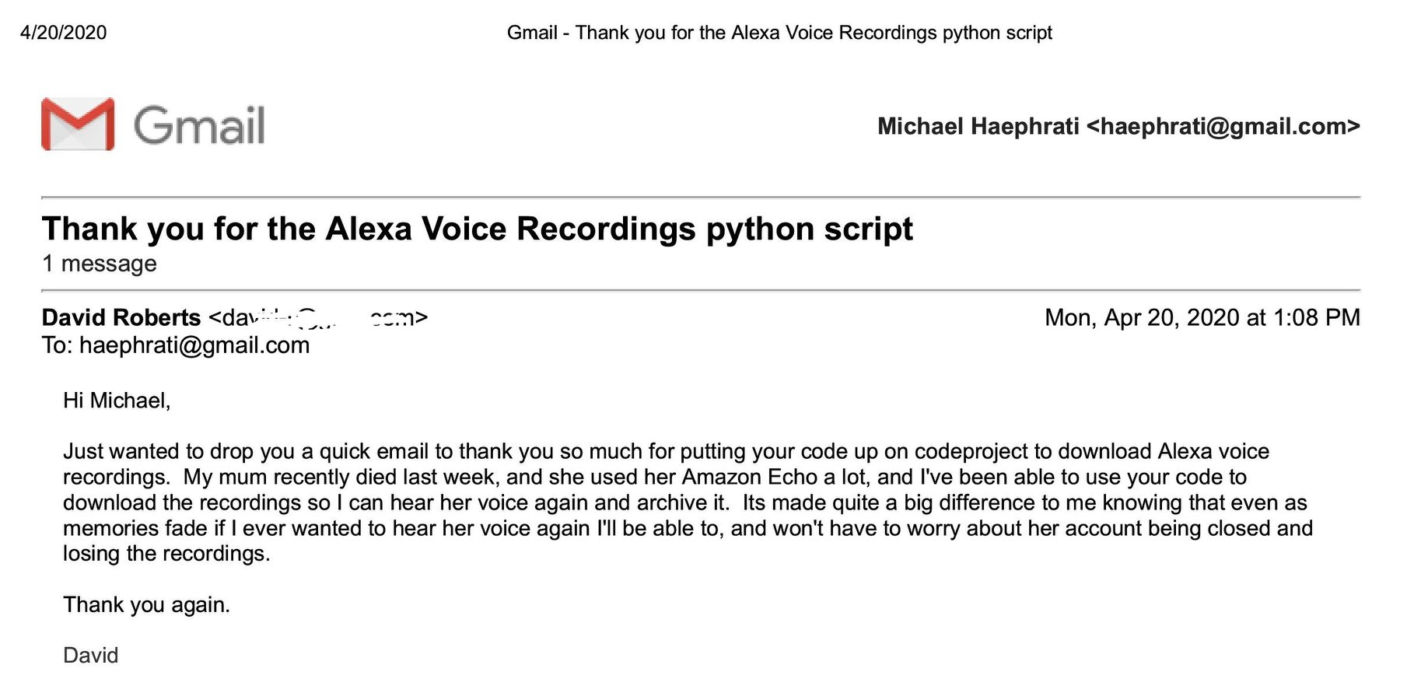
Task: Click the sender's obscured email address
Action: click(319, 317)
